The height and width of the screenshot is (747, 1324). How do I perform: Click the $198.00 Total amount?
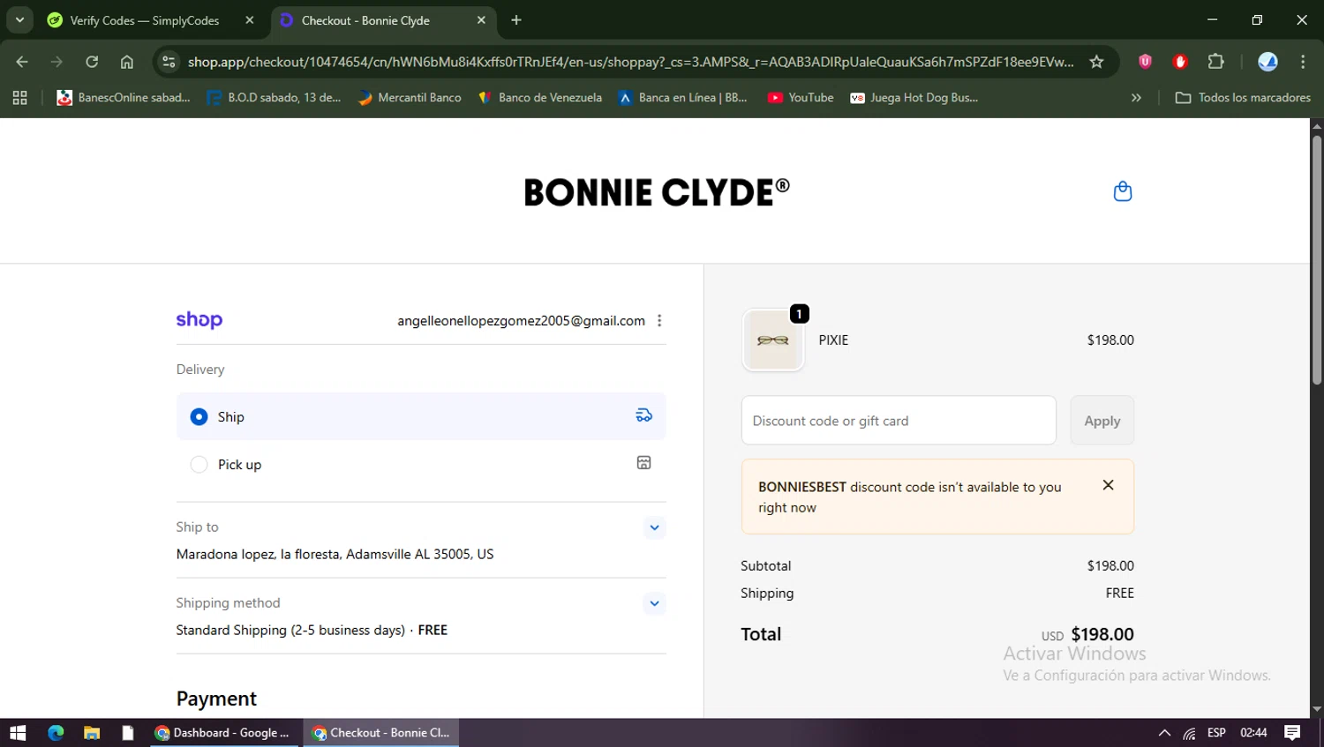pos(1102,634)
